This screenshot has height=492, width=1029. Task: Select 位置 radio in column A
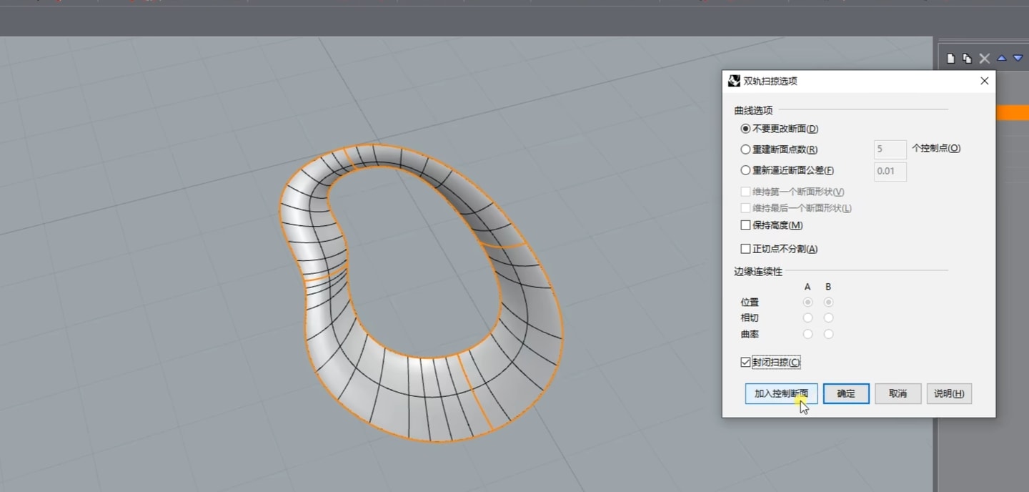click(x=807, y=302)
